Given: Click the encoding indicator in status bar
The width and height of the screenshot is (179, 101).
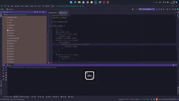Looking at the screenshot, I should 132,99.
